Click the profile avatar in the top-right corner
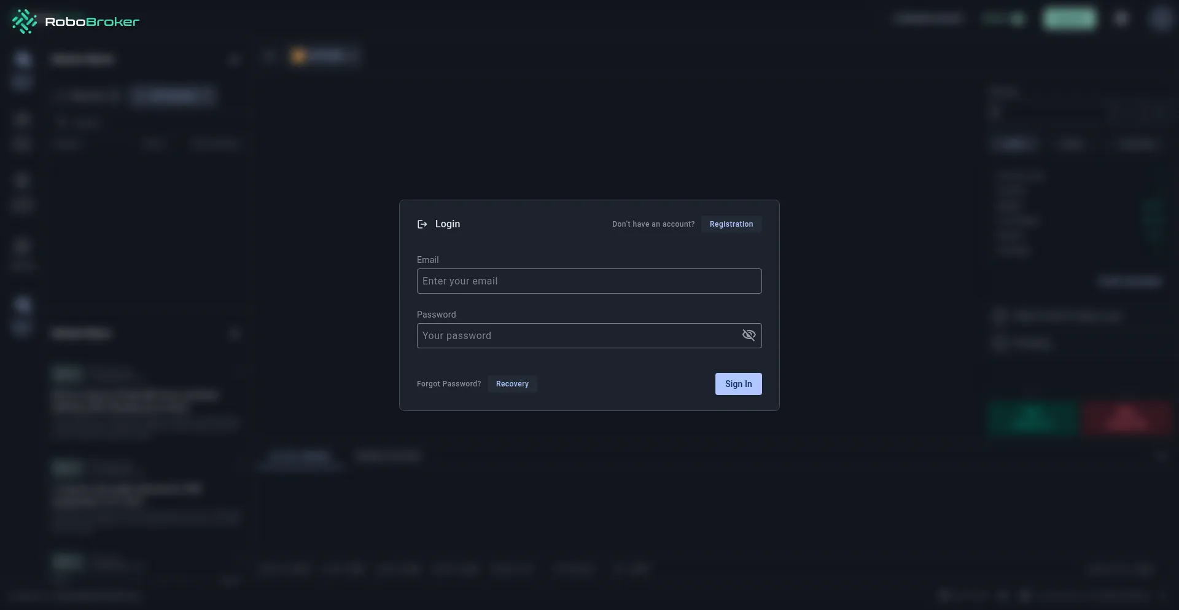Screen dimensions: 1179x610 click(1160, 18)
